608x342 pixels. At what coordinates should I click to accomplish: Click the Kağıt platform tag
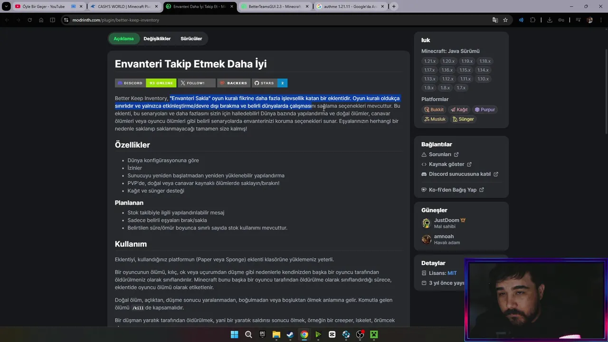coord(459,110)
